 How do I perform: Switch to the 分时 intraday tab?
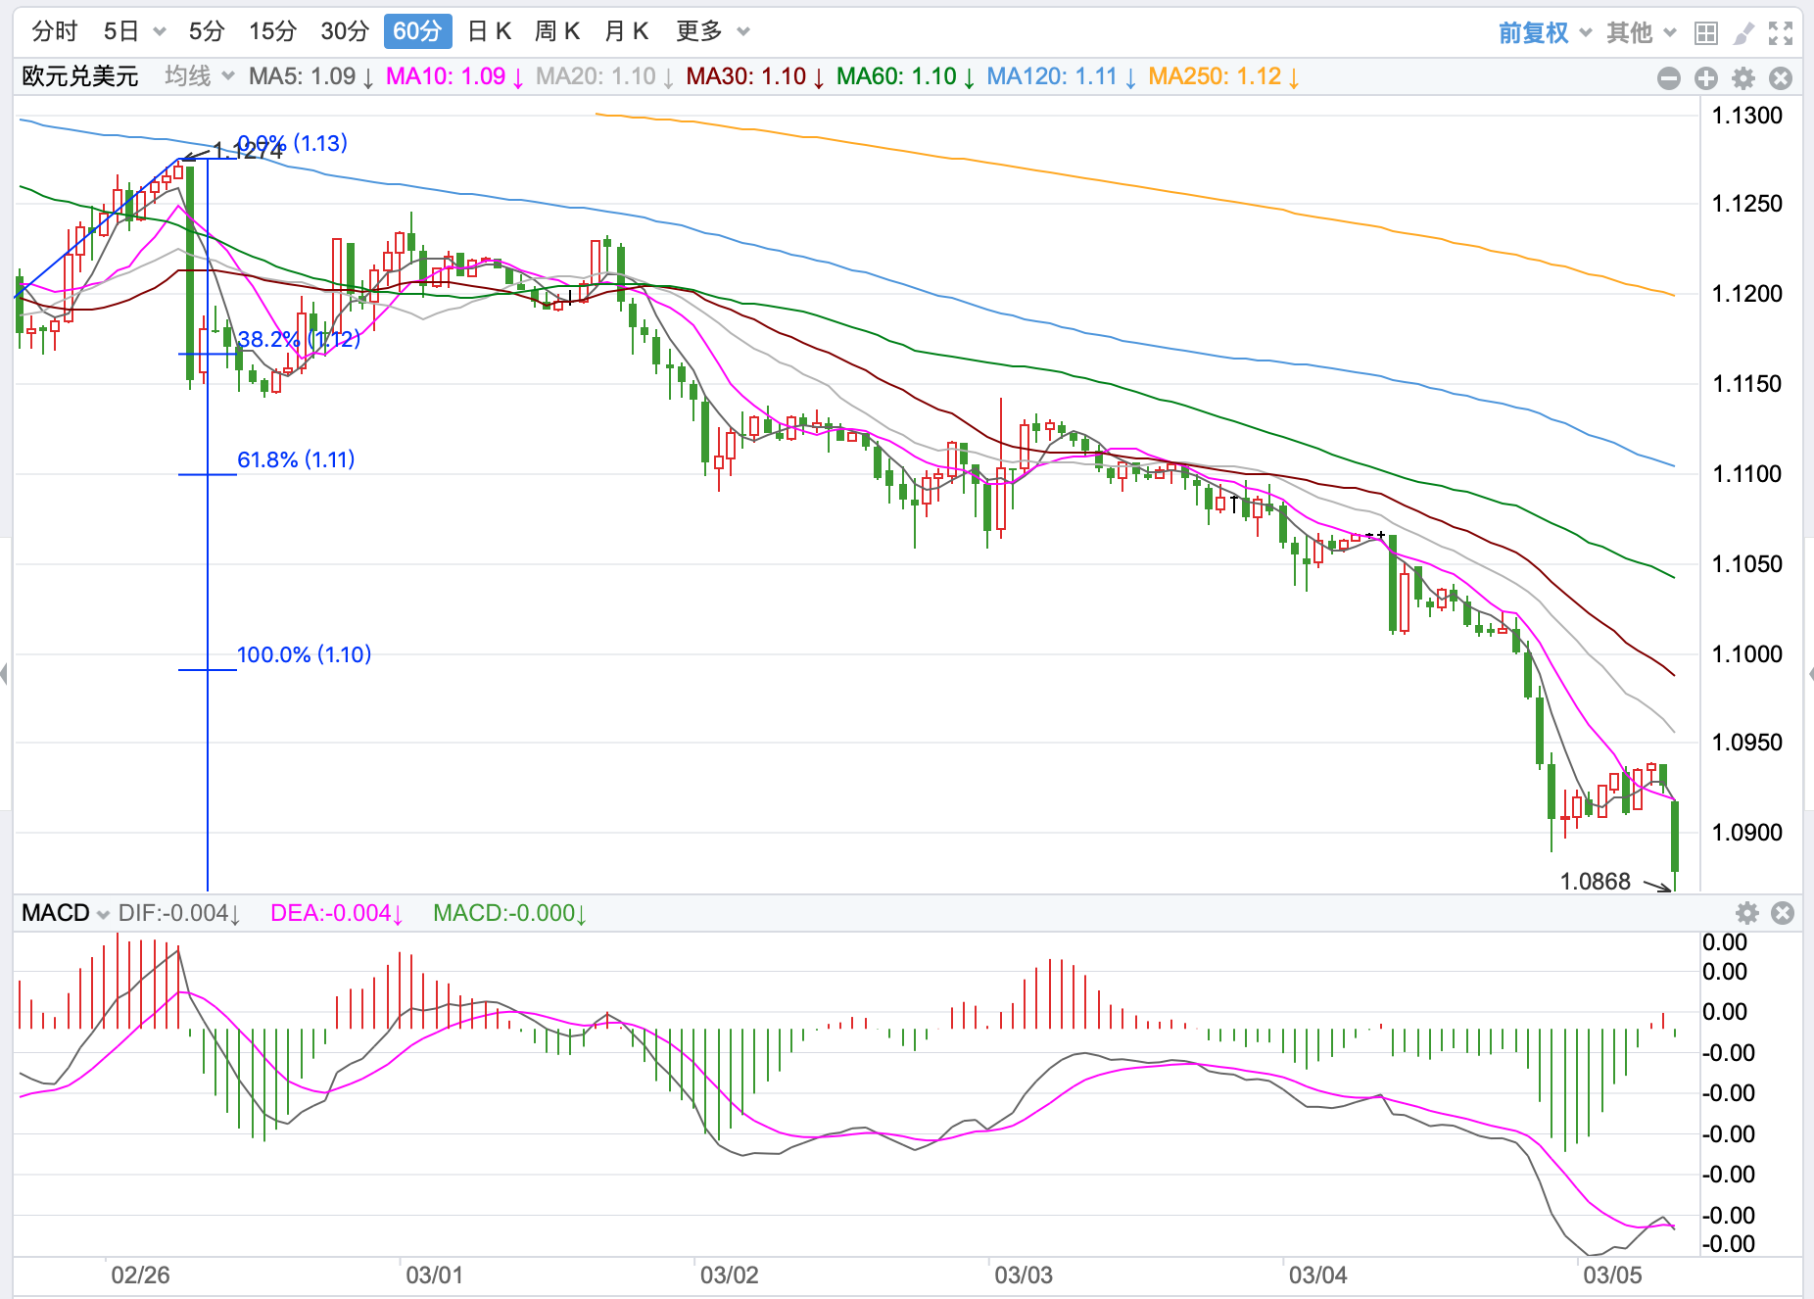pos(54,31)
